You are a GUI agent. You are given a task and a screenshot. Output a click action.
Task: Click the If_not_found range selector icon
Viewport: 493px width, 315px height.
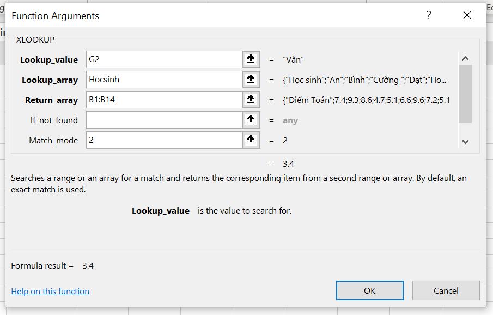point(251,120)
